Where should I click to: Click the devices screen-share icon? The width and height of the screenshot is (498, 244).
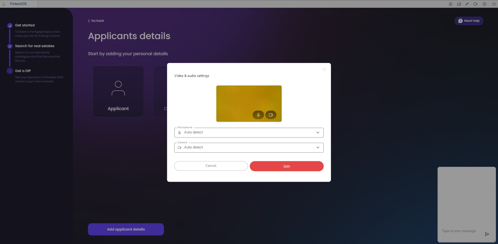(x=459, y=4)
